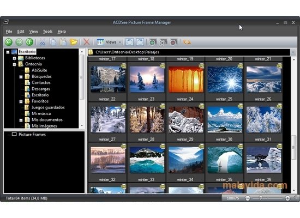Increase thumbnail size with plus button

tap(287, 198)
